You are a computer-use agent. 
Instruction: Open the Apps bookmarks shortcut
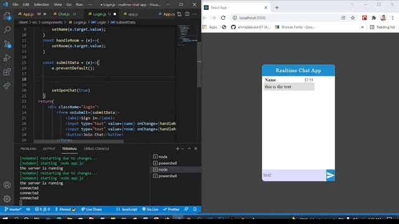pyautogui.click(x=209, y=27)
